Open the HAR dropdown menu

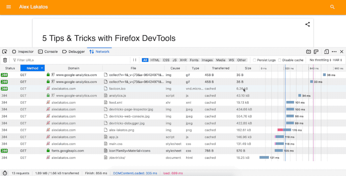click(x=338, y=60)
